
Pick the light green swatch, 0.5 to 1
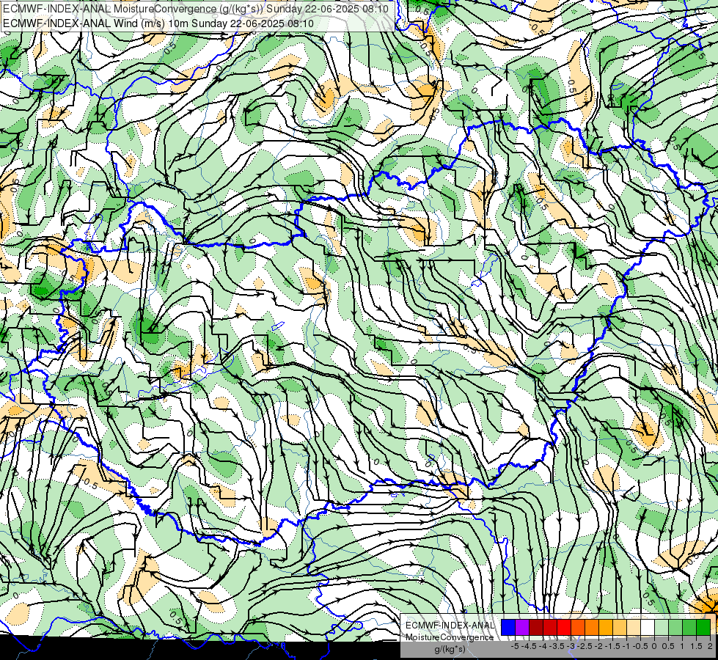pos(675,628)
